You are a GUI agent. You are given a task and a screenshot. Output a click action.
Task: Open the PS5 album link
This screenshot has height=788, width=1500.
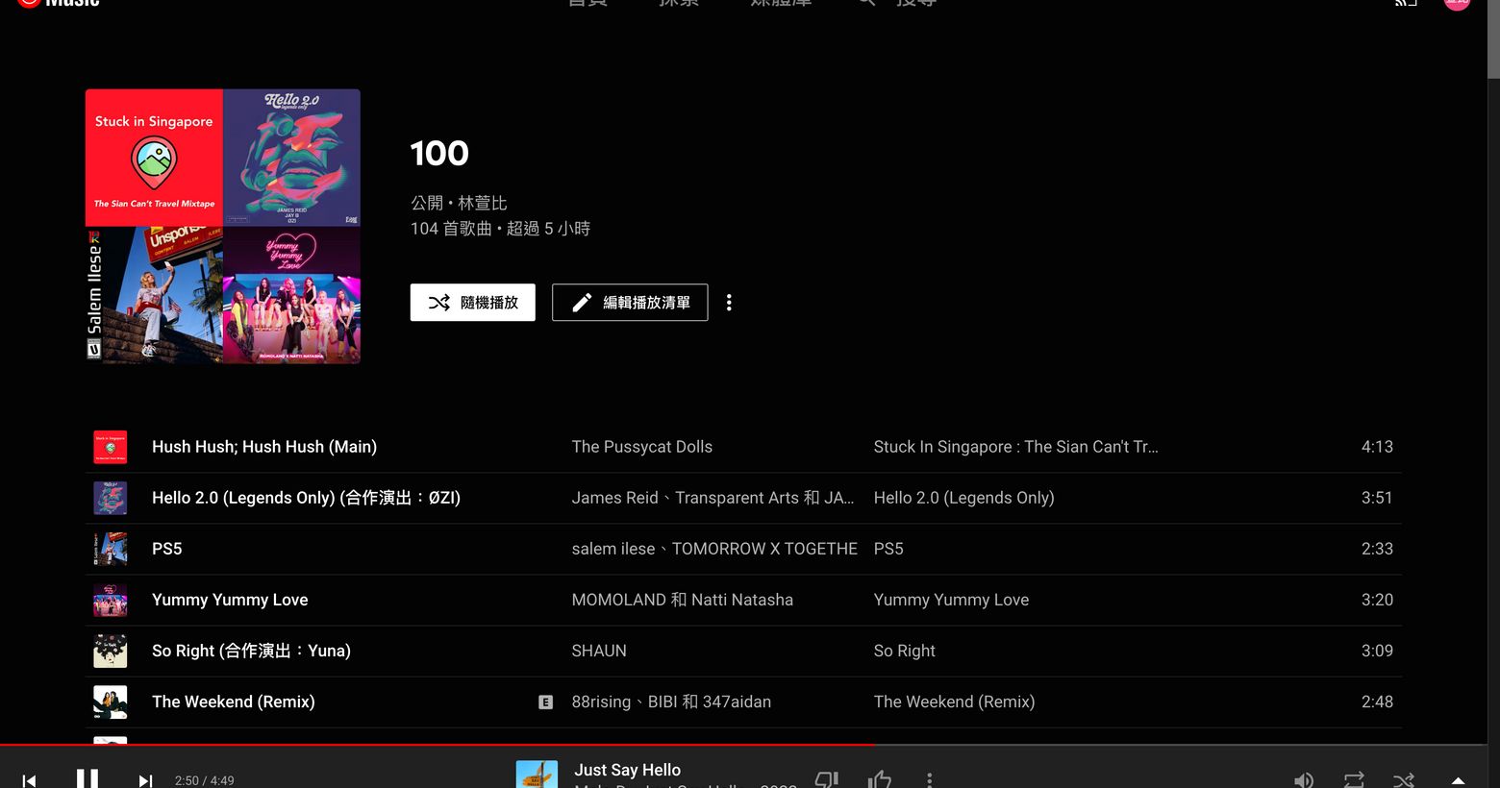888,549
